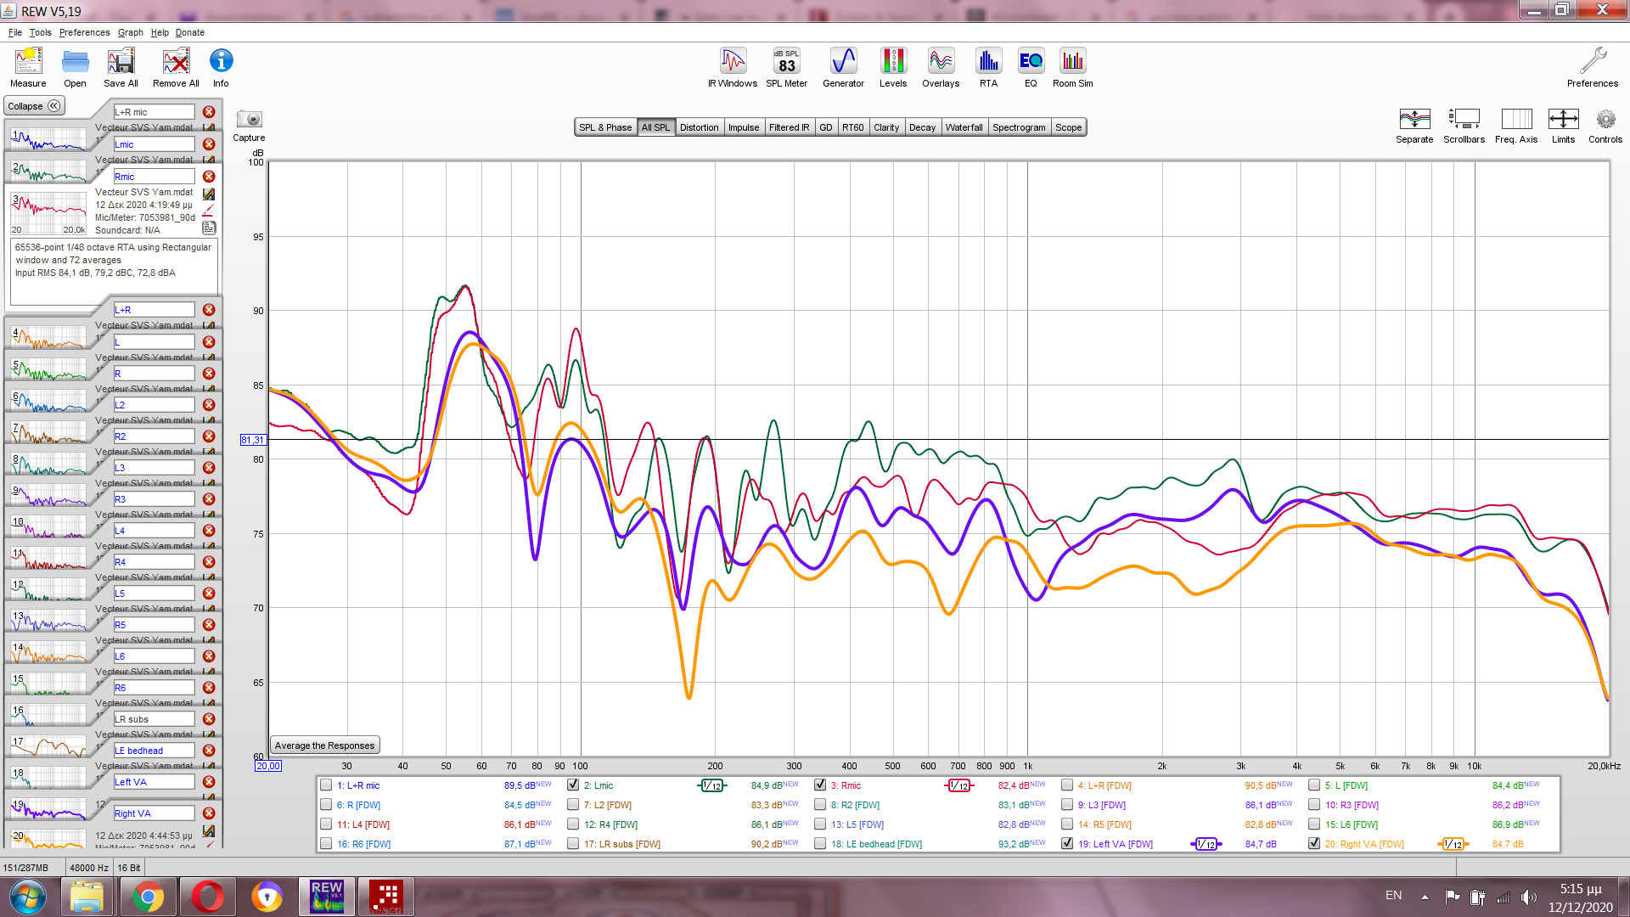Viewport: 1630px width, 917px height.
Task: Switch to Impulse tab
Action: point(744,127)
